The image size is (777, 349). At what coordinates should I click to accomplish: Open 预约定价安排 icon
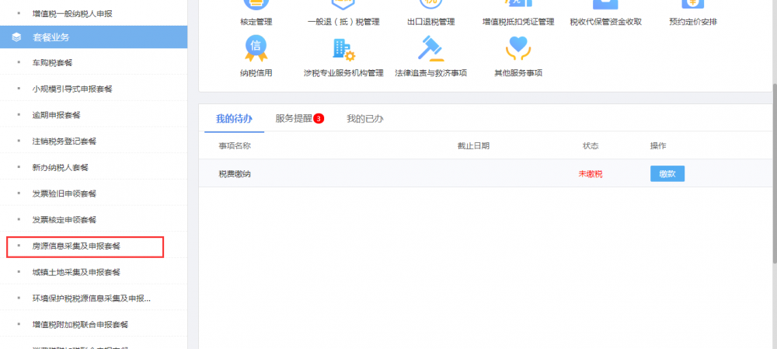pyautogui.click(x=693, y=4)
